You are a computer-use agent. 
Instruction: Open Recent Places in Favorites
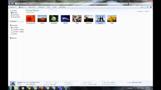(16, 17)
